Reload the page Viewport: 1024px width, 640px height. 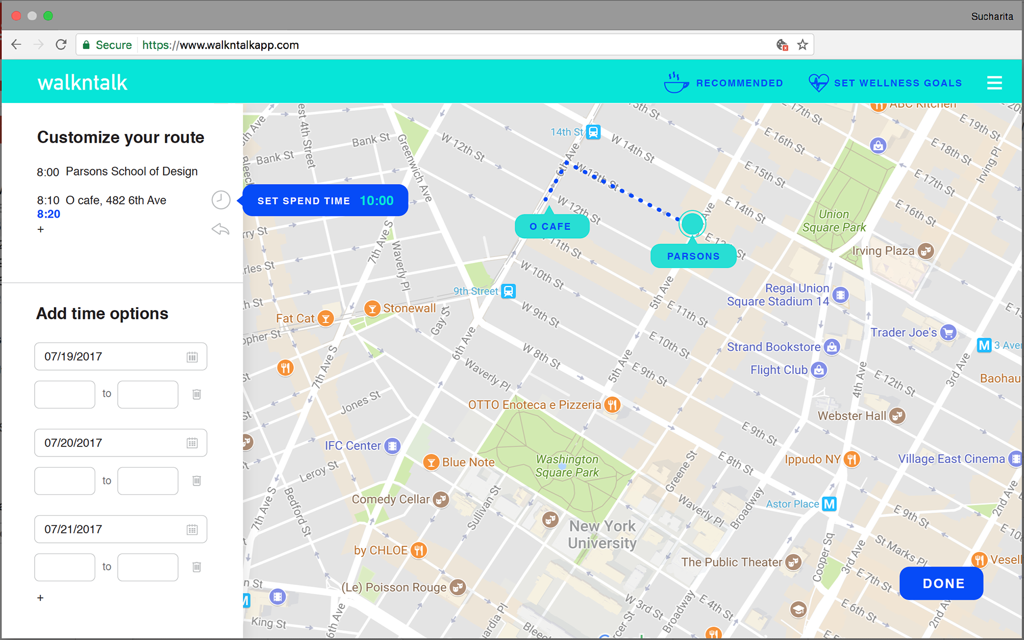[x=61, y=45]
